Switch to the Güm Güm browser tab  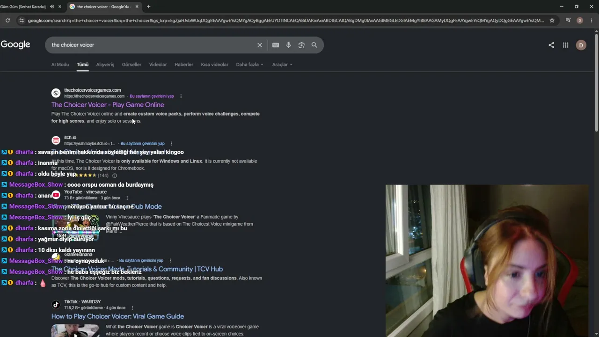coord(23,7)
